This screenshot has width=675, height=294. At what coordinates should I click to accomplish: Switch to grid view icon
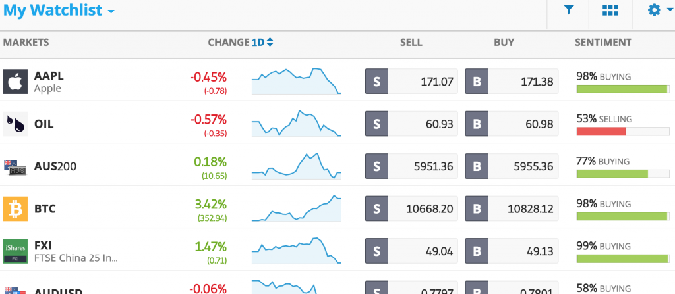pyautogui.click(x=610, y=10)
